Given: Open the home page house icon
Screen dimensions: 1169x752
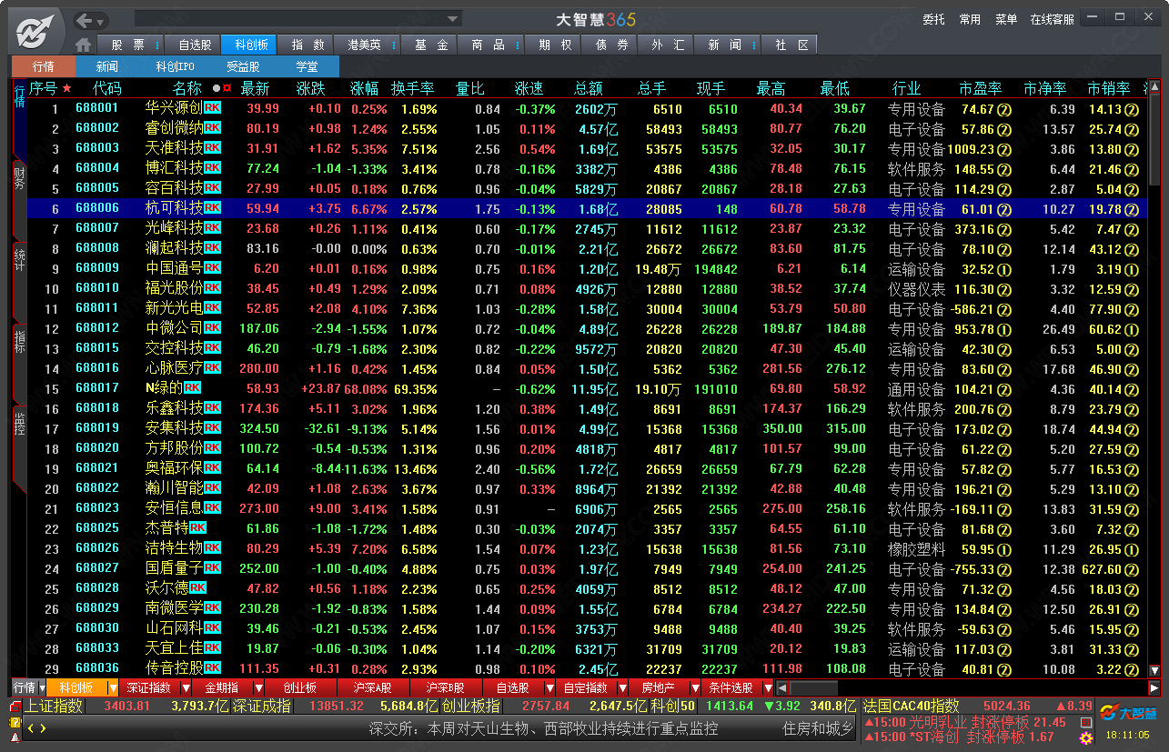Looking at the screenshot, I should tap(84, 45).
